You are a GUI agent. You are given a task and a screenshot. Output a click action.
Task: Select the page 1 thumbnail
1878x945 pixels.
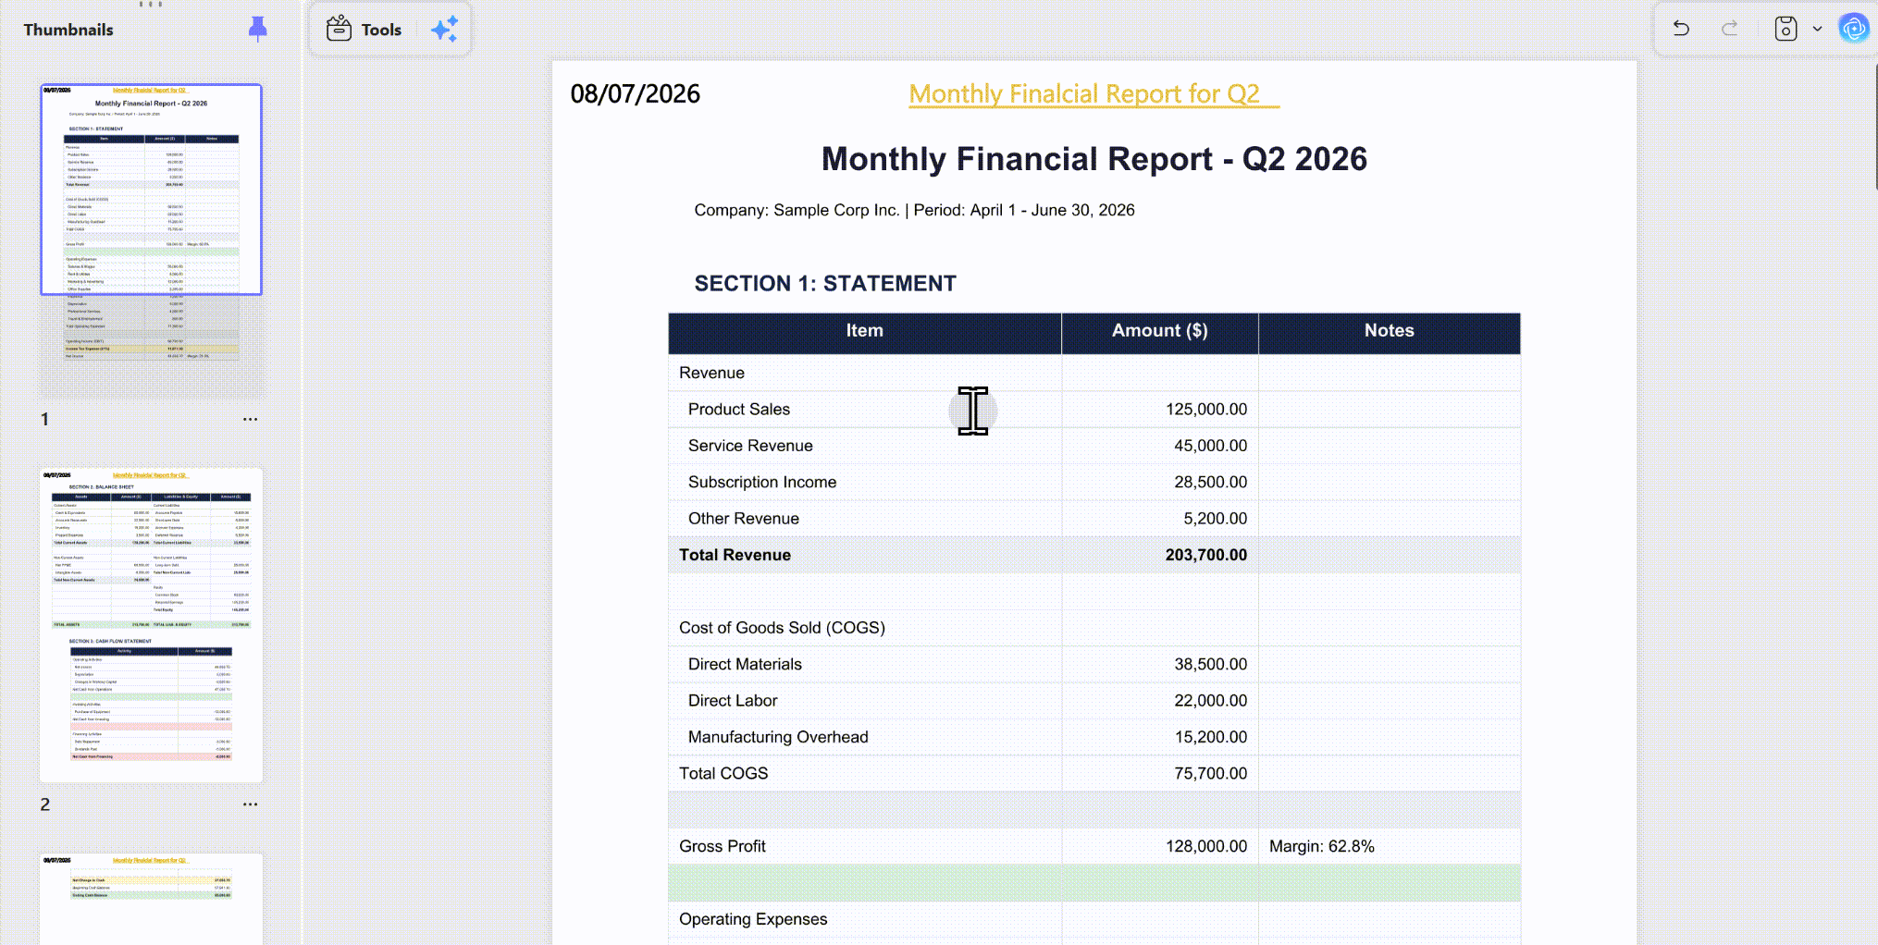coord(151,240)
